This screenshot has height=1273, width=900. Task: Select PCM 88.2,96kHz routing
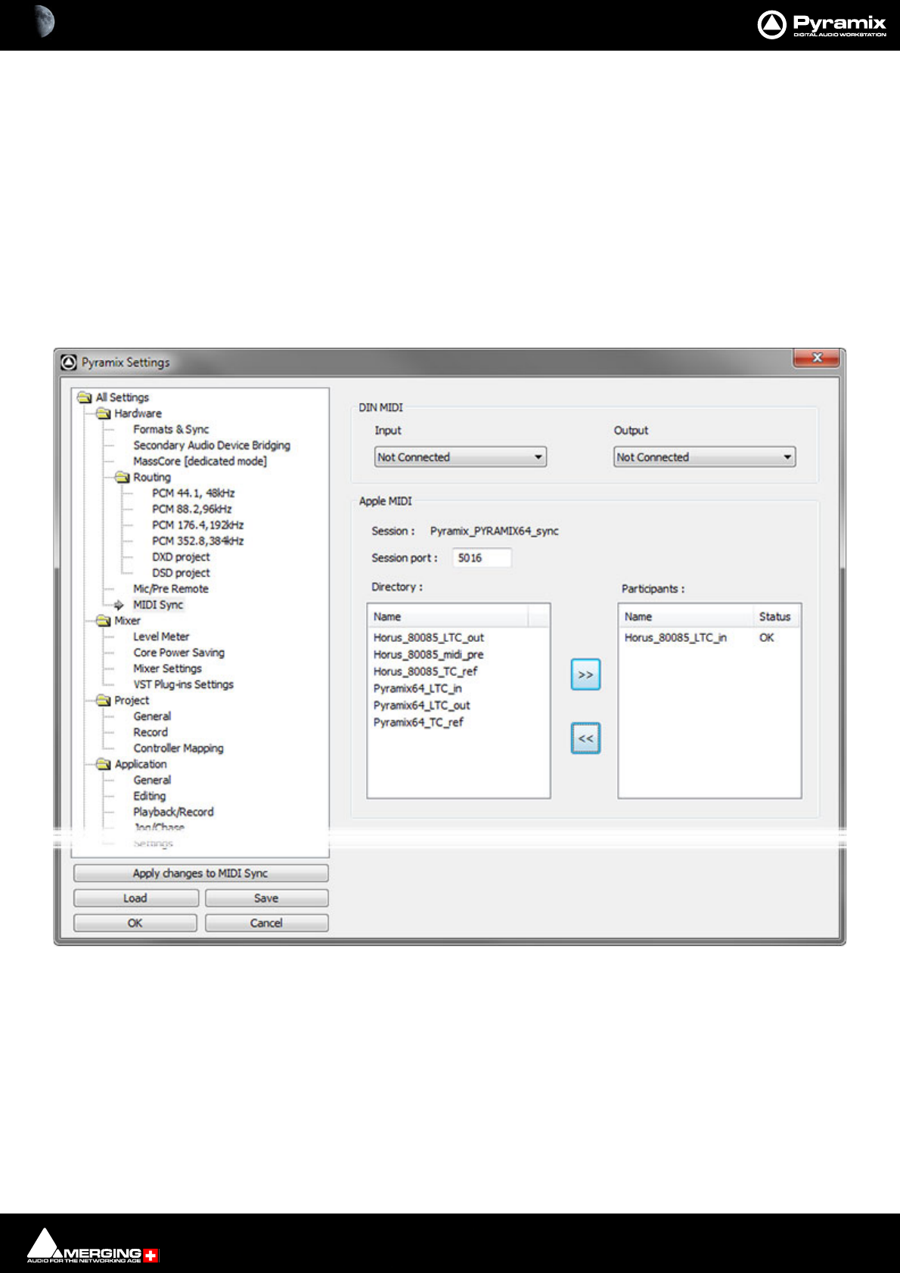tap(192, 509)
